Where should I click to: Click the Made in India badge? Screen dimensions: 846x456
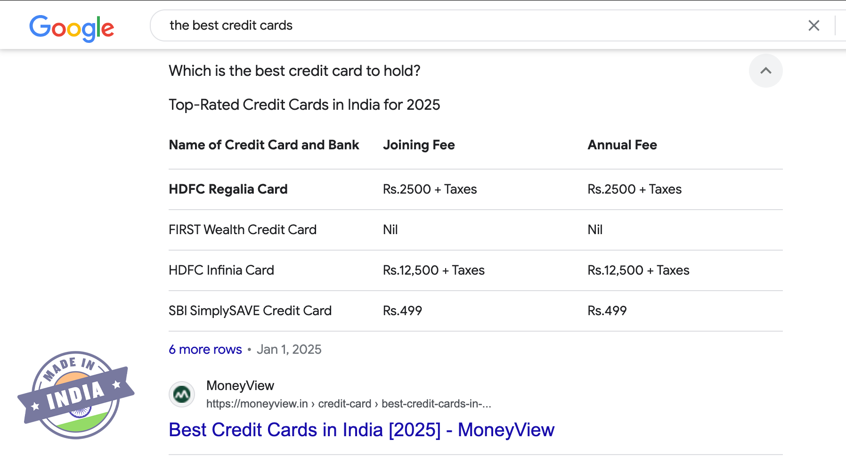(x=76, y=395)
